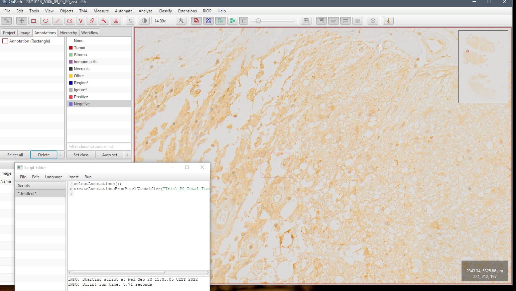Select the Ellipse annotation tool

(x=45, y=20)
